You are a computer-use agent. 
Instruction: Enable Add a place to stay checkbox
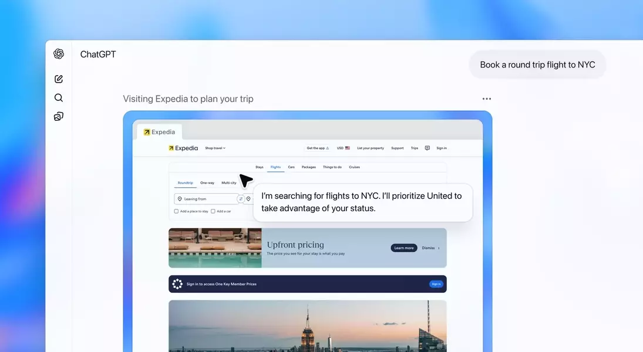click(x=176, y=211)
